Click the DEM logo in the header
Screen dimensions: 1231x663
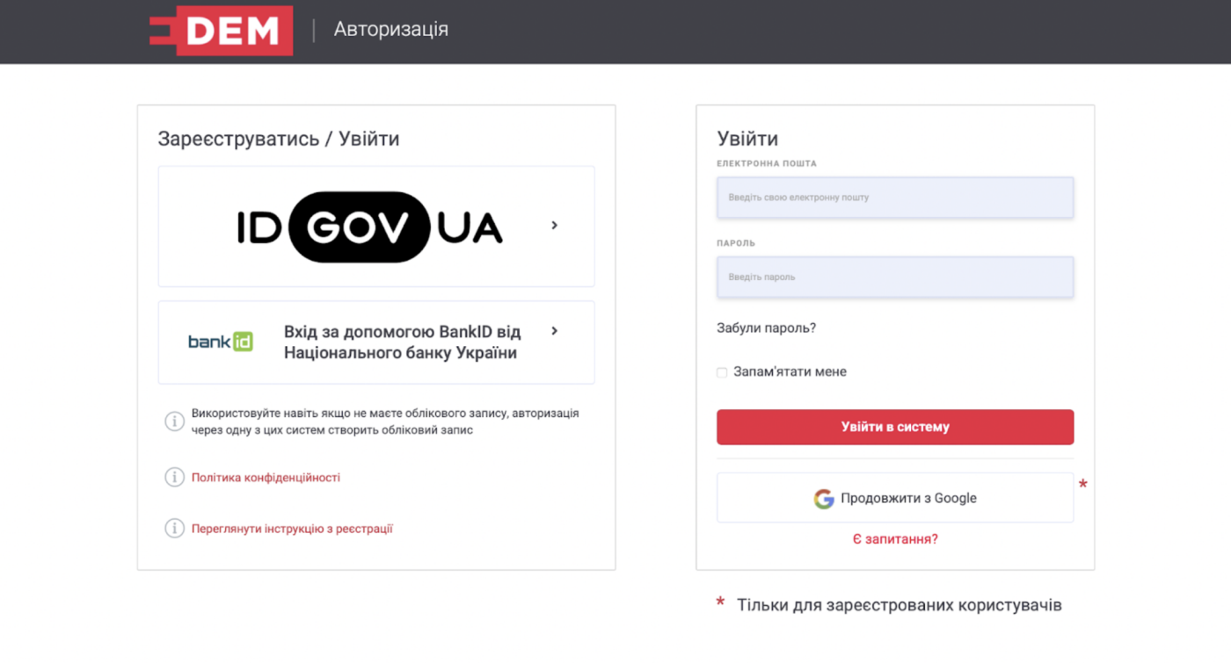click(x=221, y=31)
